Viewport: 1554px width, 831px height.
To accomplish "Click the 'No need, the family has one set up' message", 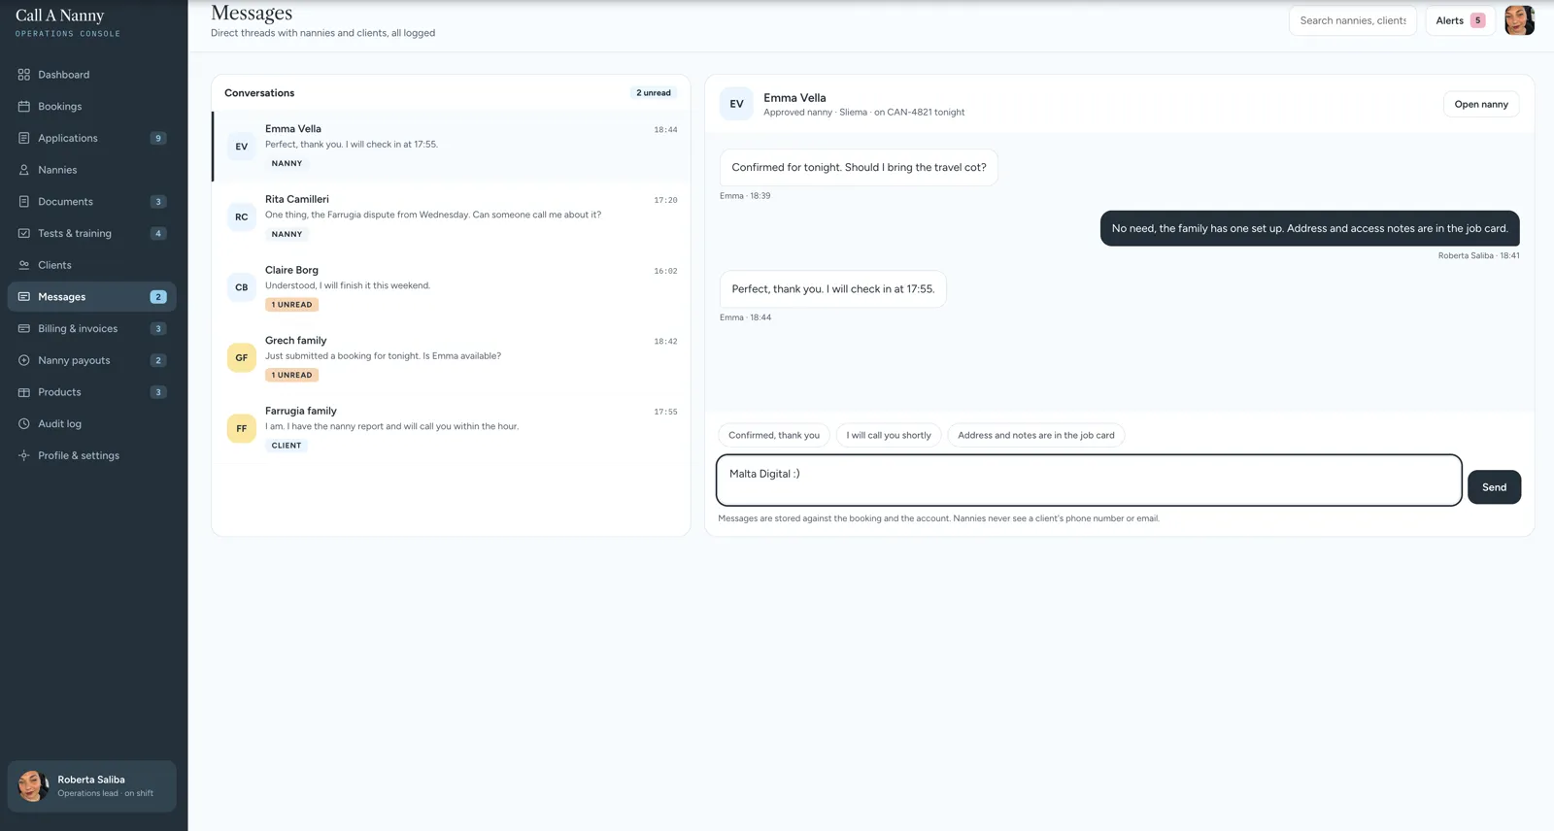I will click(x=1310, y=228).
